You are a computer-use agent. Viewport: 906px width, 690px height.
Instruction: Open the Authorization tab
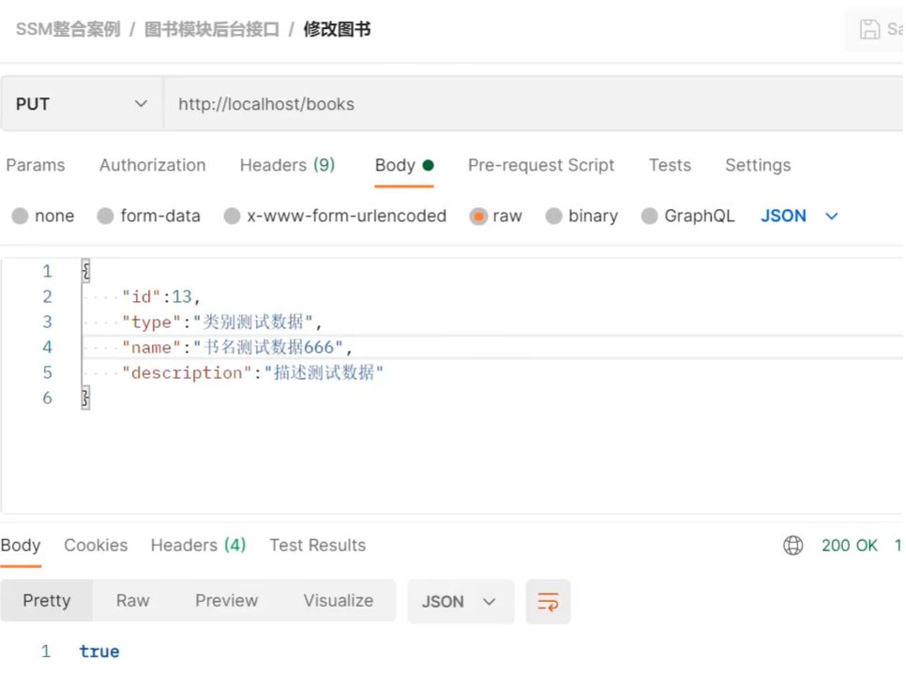click(152, 166)
